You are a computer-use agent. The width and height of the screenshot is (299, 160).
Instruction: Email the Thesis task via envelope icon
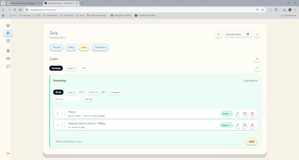pos(245,114)
